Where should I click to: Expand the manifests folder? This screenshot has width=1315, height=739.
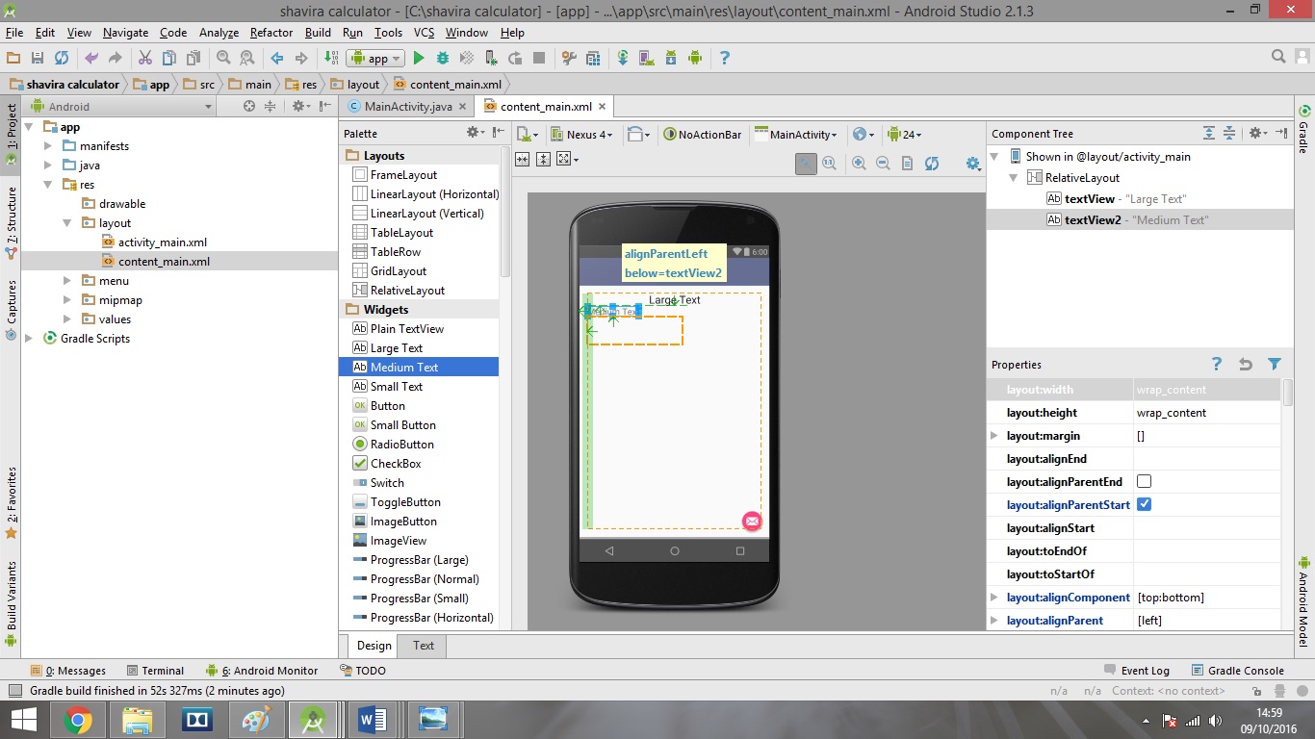tap(48, 146)
